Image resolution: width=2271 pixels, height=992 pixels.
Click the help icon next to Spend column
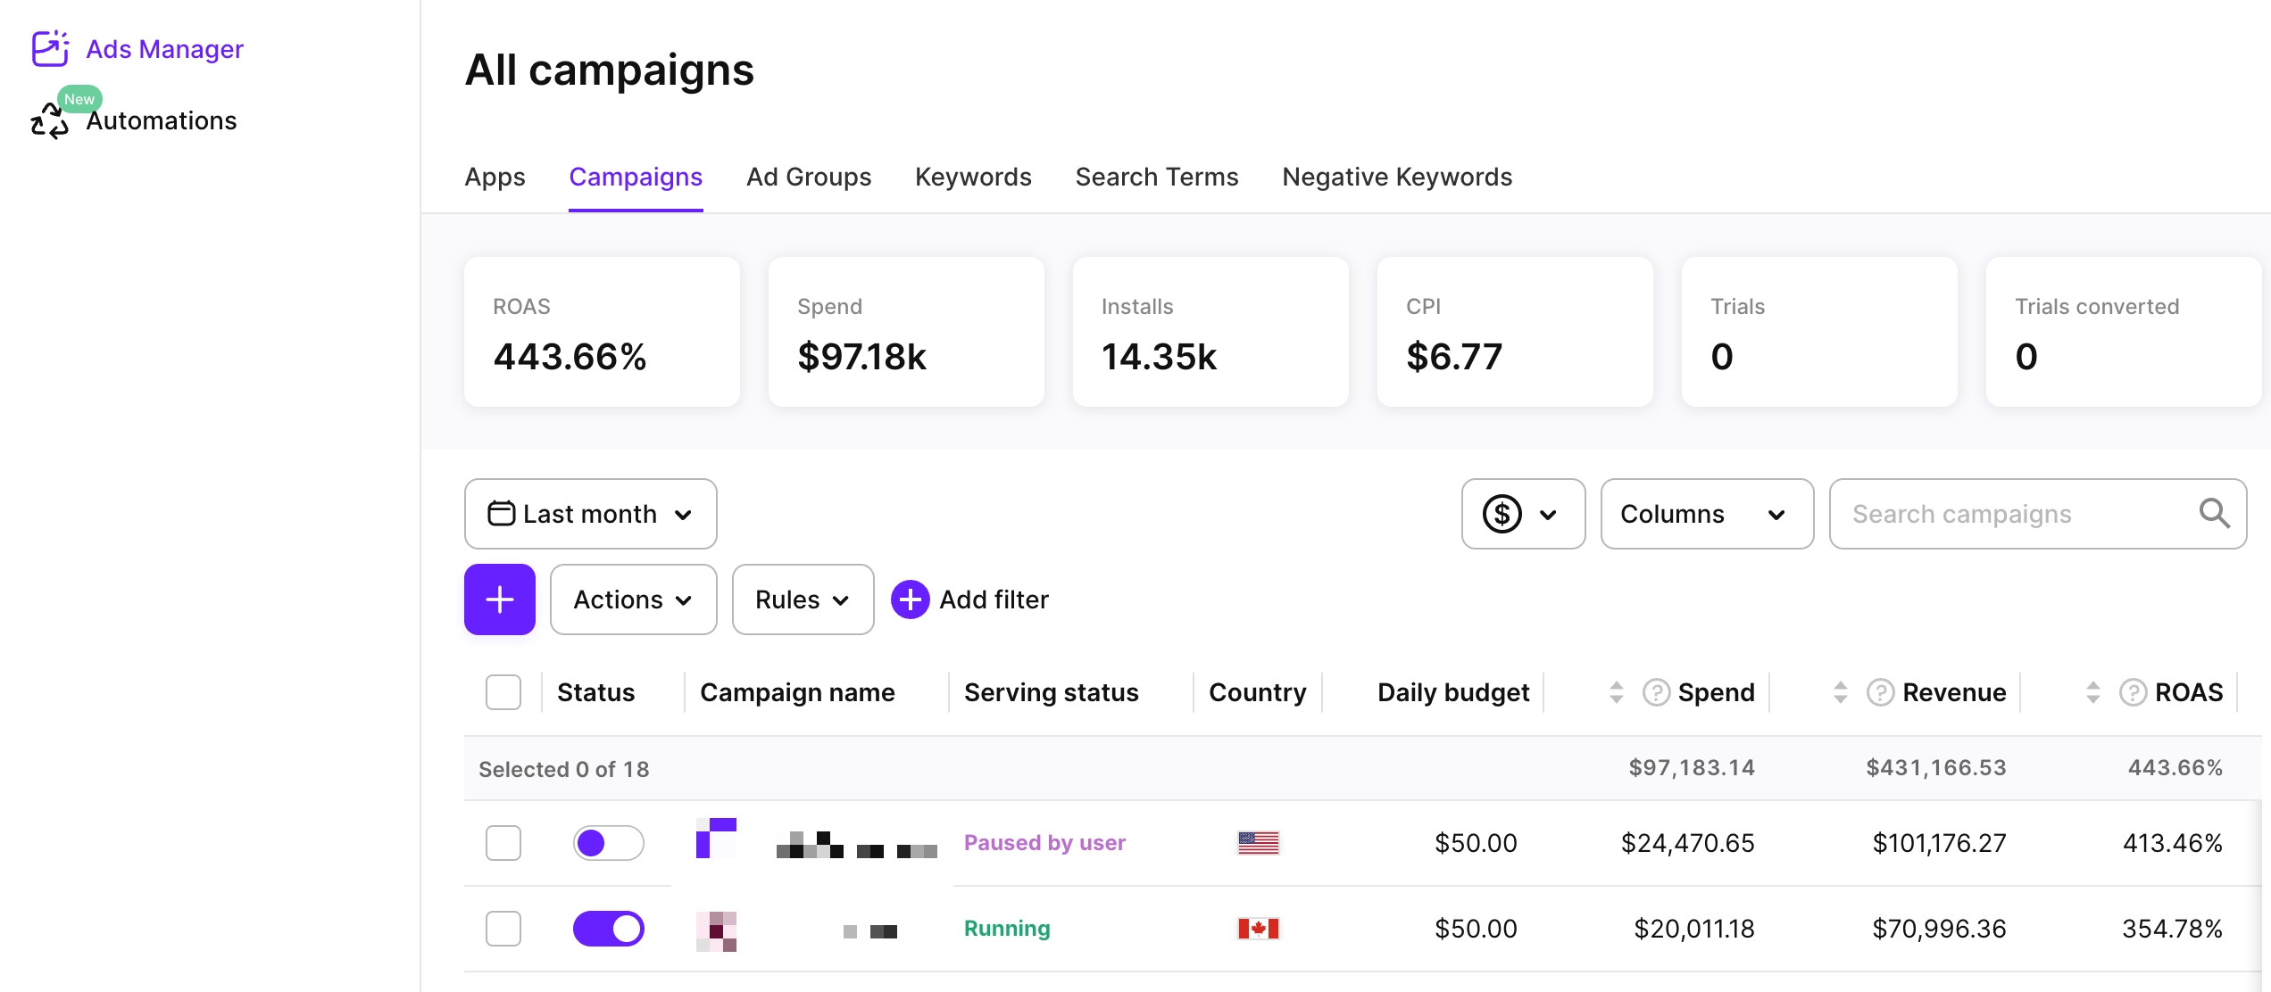tap(1656, 692)
